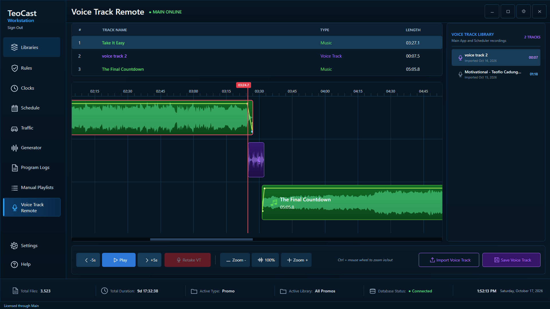The height and width of the screenshot is (309, 550).
Task: Select the Take It Easy track row
Action: tap(257, 43)
